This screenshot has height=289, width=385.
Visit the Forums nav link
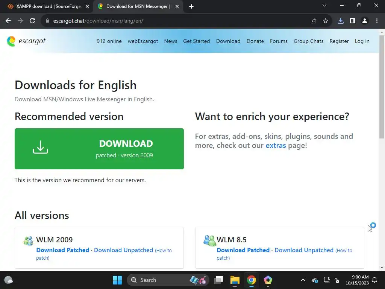pos(279,41)
